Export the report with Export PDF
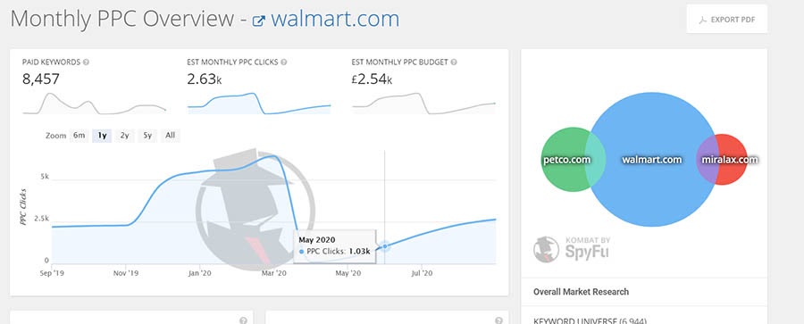Screen dimensions: 804x324 coord(727,20)
